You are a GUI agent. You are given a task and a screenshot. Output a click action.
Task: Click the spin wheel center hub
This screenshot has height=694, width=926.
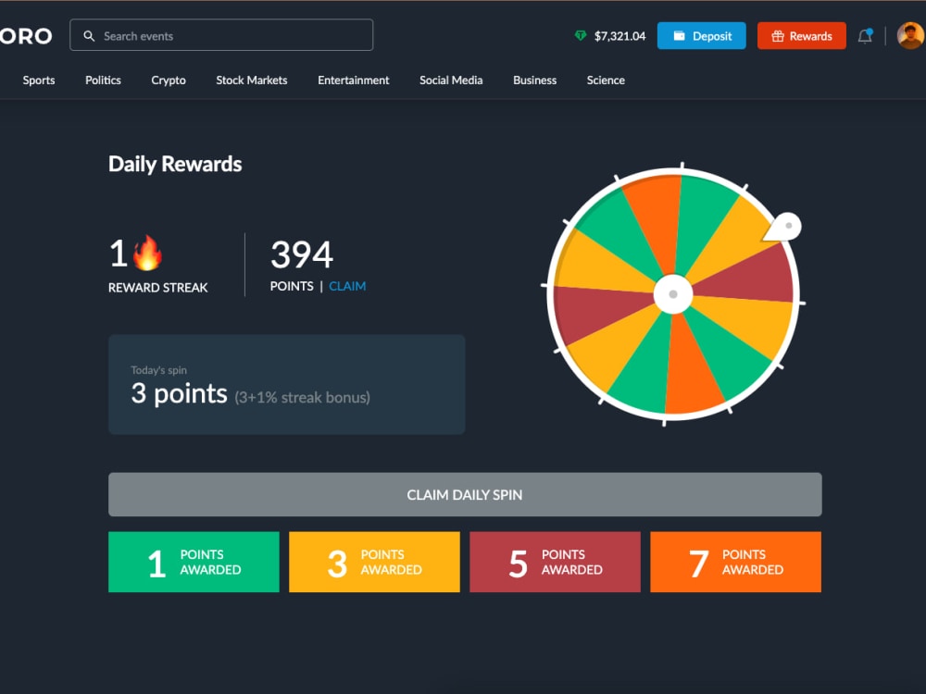[x=672, y=294]
